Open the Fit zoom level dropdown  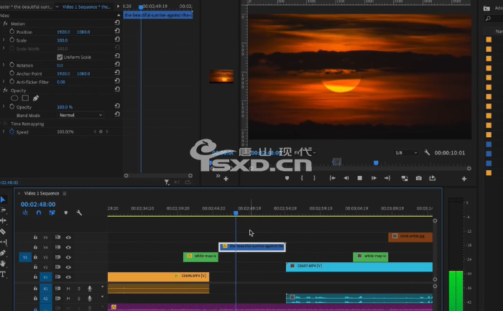coord(305,152)
